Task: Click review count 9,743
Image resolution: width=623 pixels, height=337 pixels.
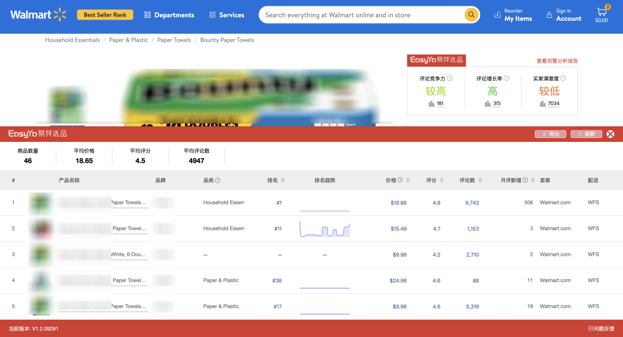Action: pyautogui.click(x=472, y=203)
